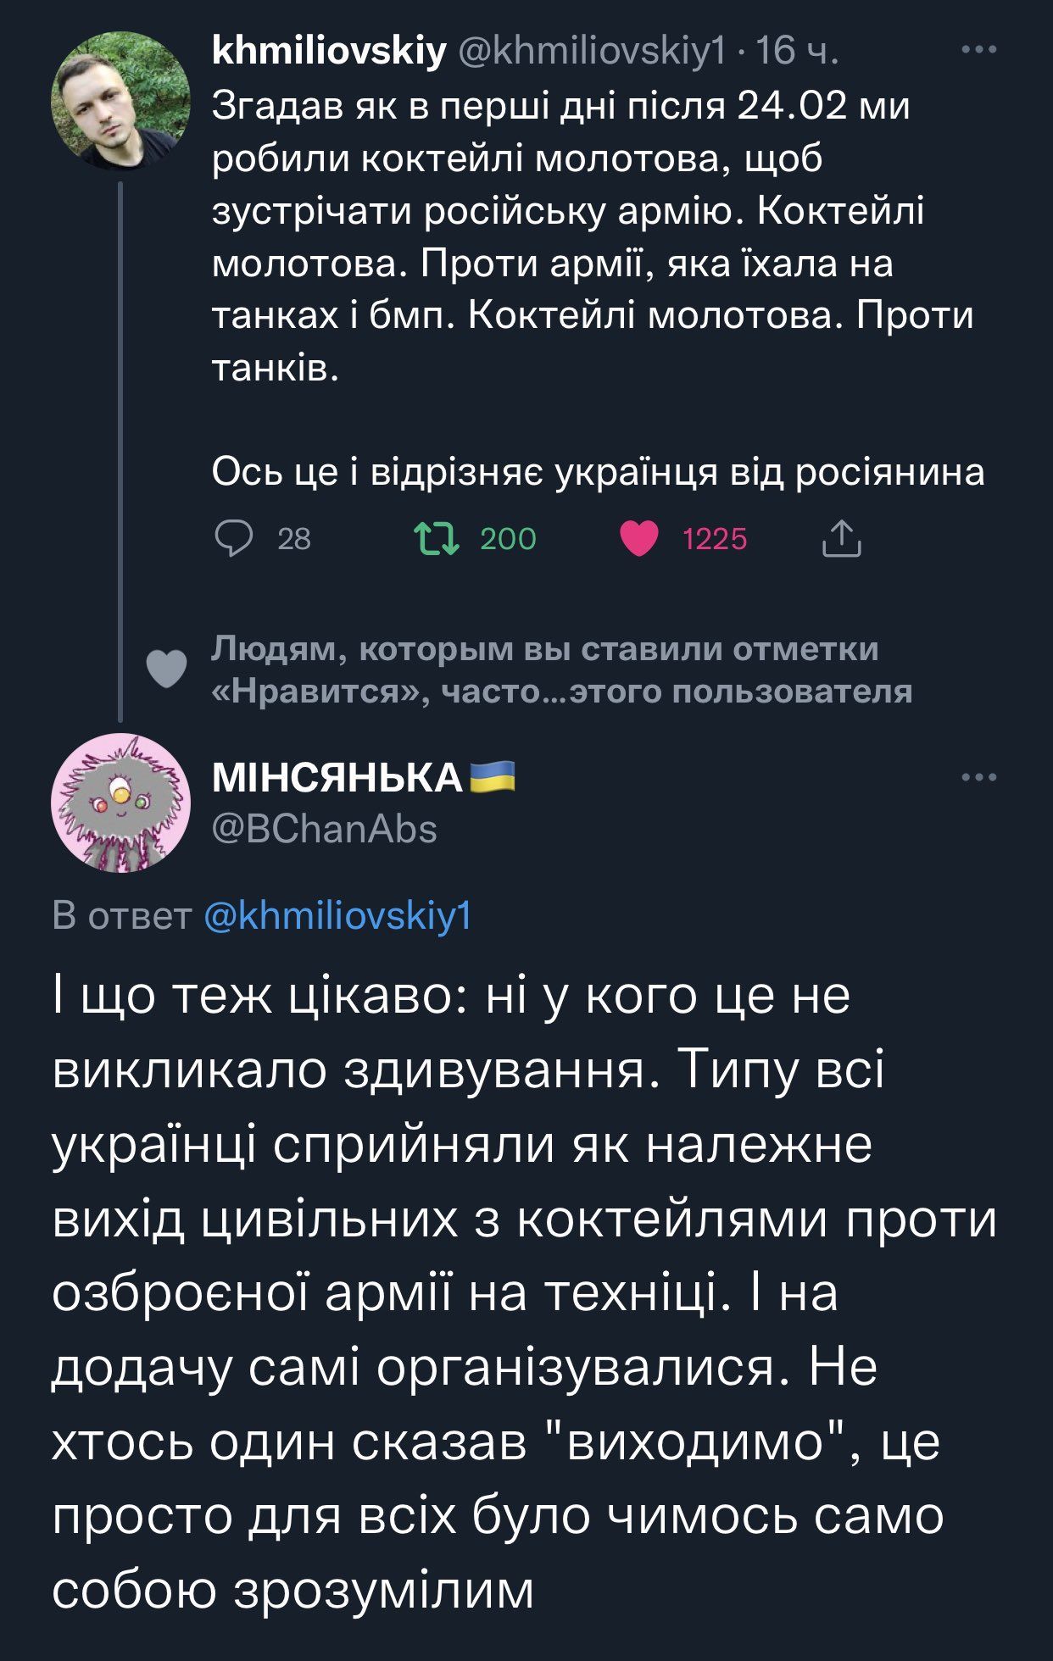Open more options on khmiliovskiy's tweet
Screen dimensions: 1053x1661
tap(979, 50)
